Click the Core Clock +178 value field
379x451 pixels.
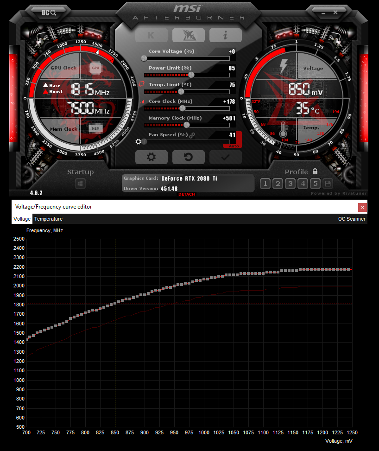[229, 102]
